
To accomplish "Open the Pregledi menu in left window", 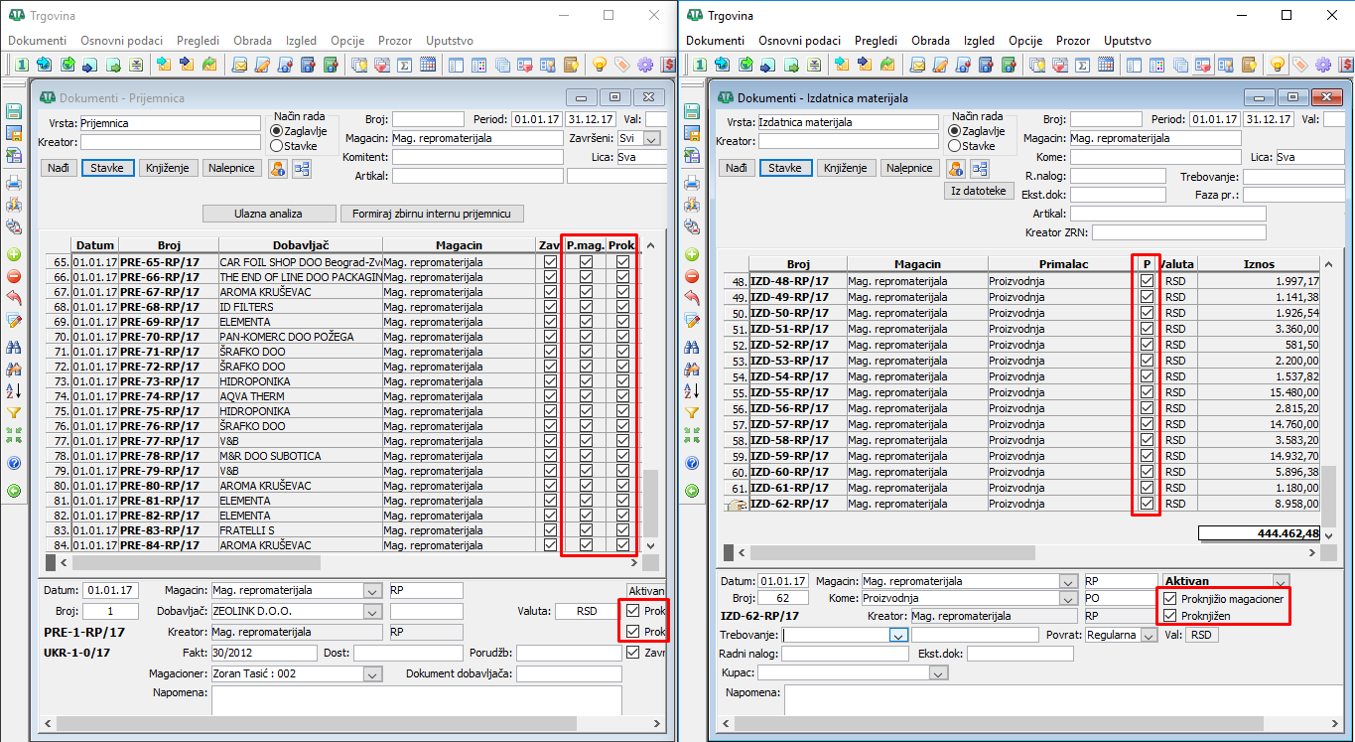I will pos(198,41).
